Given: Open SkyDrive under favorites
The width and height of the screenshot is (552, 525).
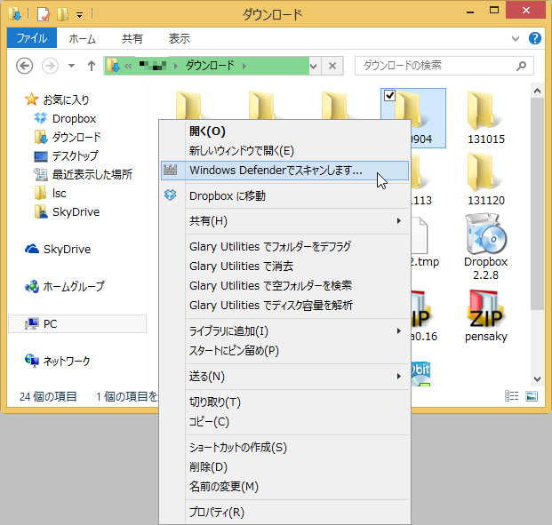Looking at the screenshot, I should point(67,211).
